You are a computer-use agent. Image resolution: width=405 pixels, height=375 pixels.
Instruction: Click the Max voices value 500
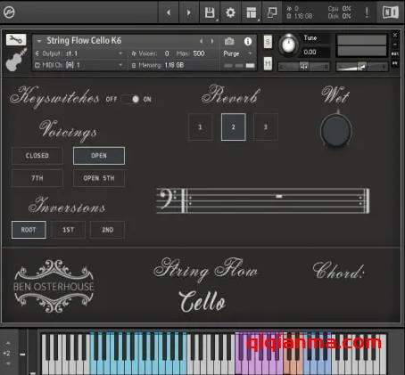[199, 53]
